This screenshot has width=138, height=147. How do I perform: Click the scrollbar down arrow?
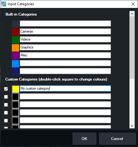[x=132, y=126]
